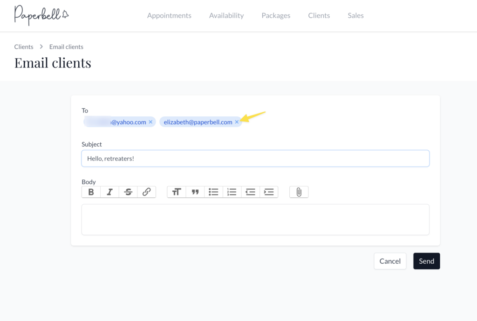Cancel the email draft
This screenshot has width=477, height=321.
tap(390, 261)
